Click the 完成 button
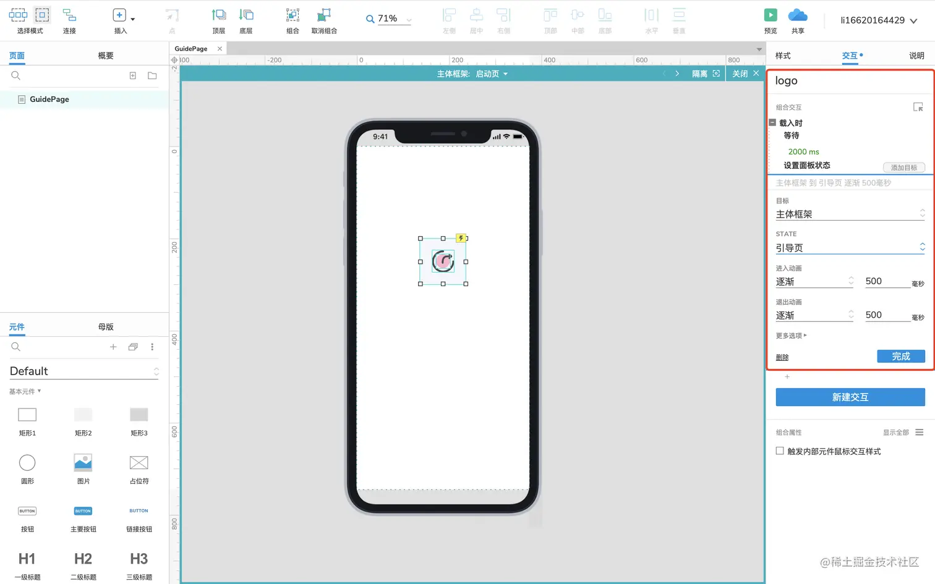This screenshot has height=584, width=935. point(901,356)
